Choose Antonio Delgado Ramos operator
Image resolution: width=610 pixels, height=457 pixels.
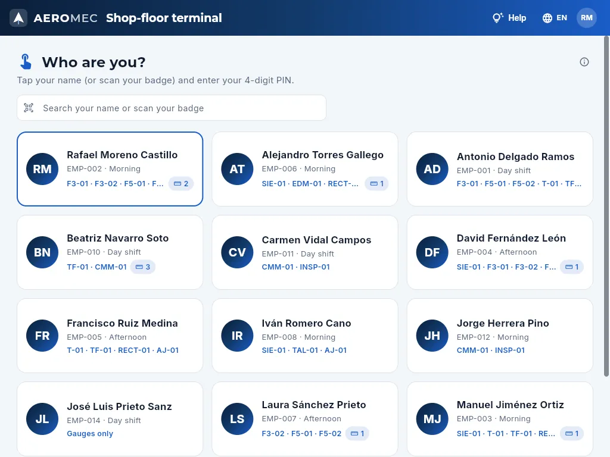coord(500,168)
